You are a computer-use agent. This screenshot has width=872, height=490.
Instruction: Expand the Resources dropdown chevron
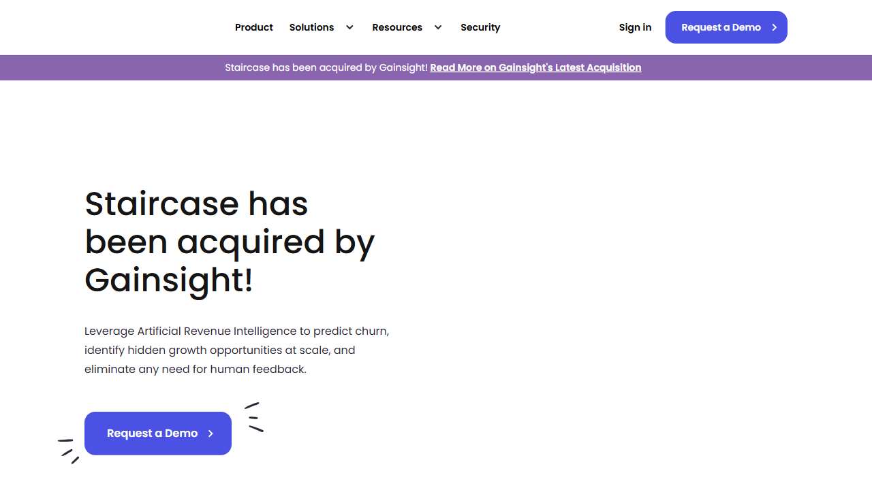click(x=438, y=27)
